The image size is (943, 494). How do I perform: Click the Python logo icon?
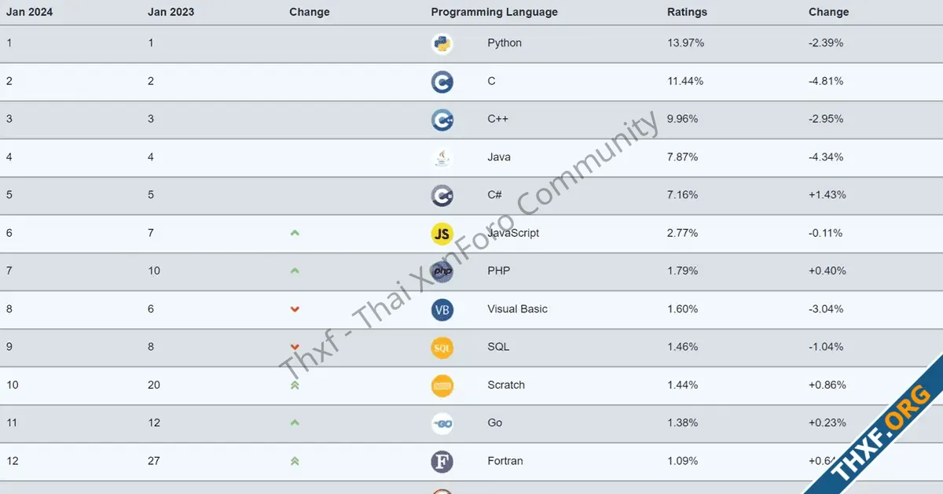[x=442, y=43]
